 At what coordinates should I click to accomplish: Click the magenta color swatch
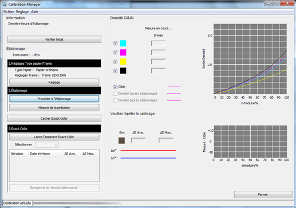pyautogui.click(x=123, y=52)
